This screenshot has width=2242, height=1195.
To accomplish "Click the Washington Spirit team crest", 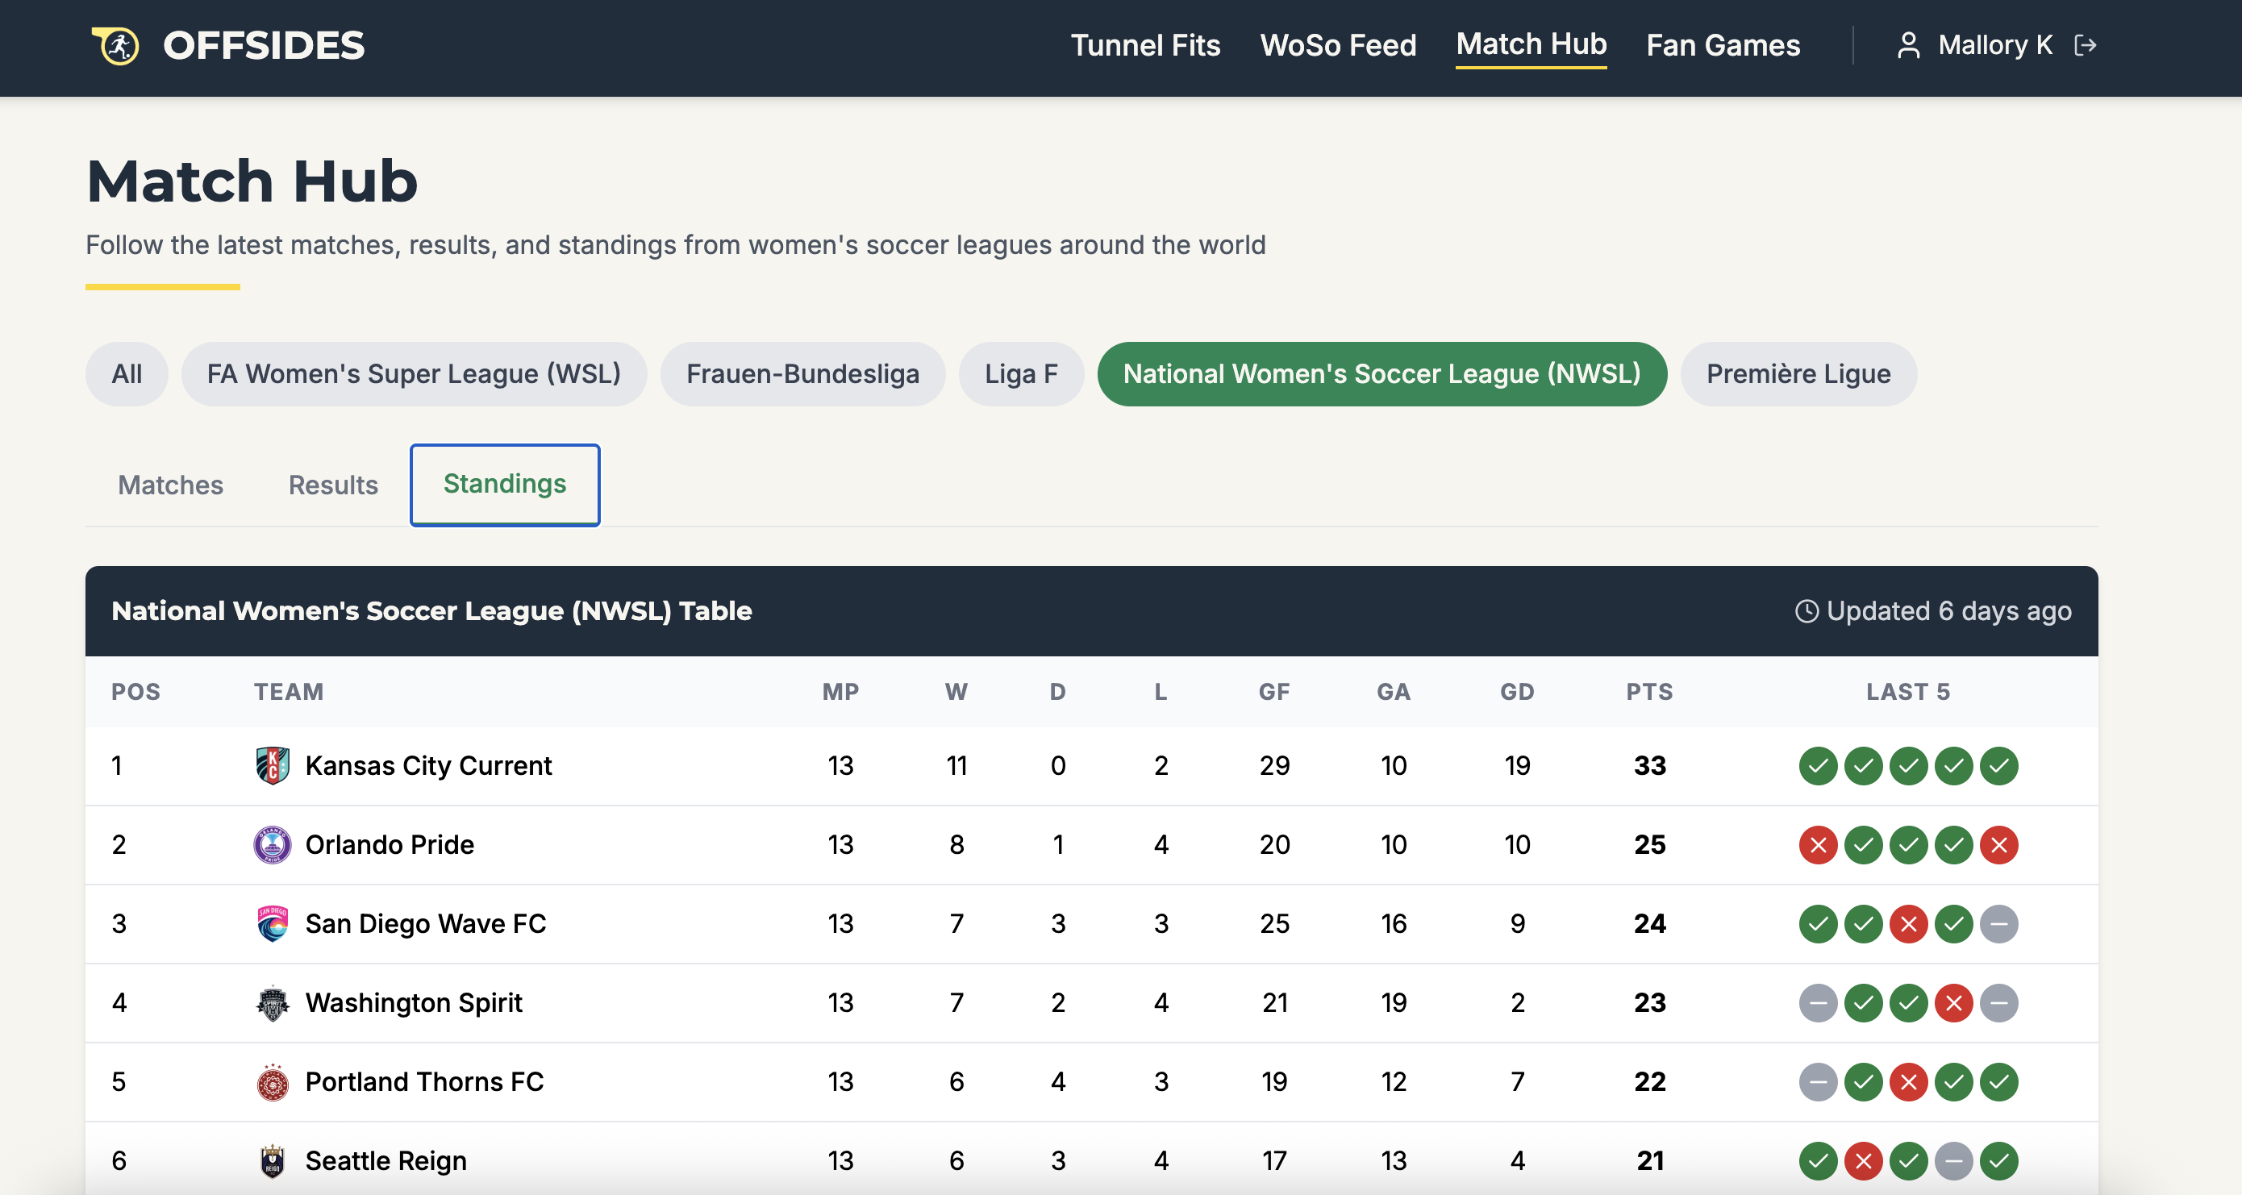I will pyautogui.click(x=273, y=1002).
